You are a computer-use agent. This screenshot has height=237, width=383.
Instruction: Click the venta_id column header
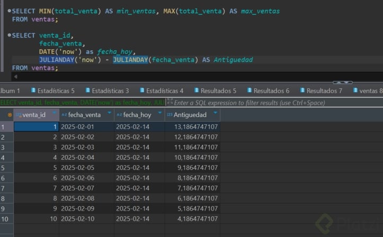[37, 115]
